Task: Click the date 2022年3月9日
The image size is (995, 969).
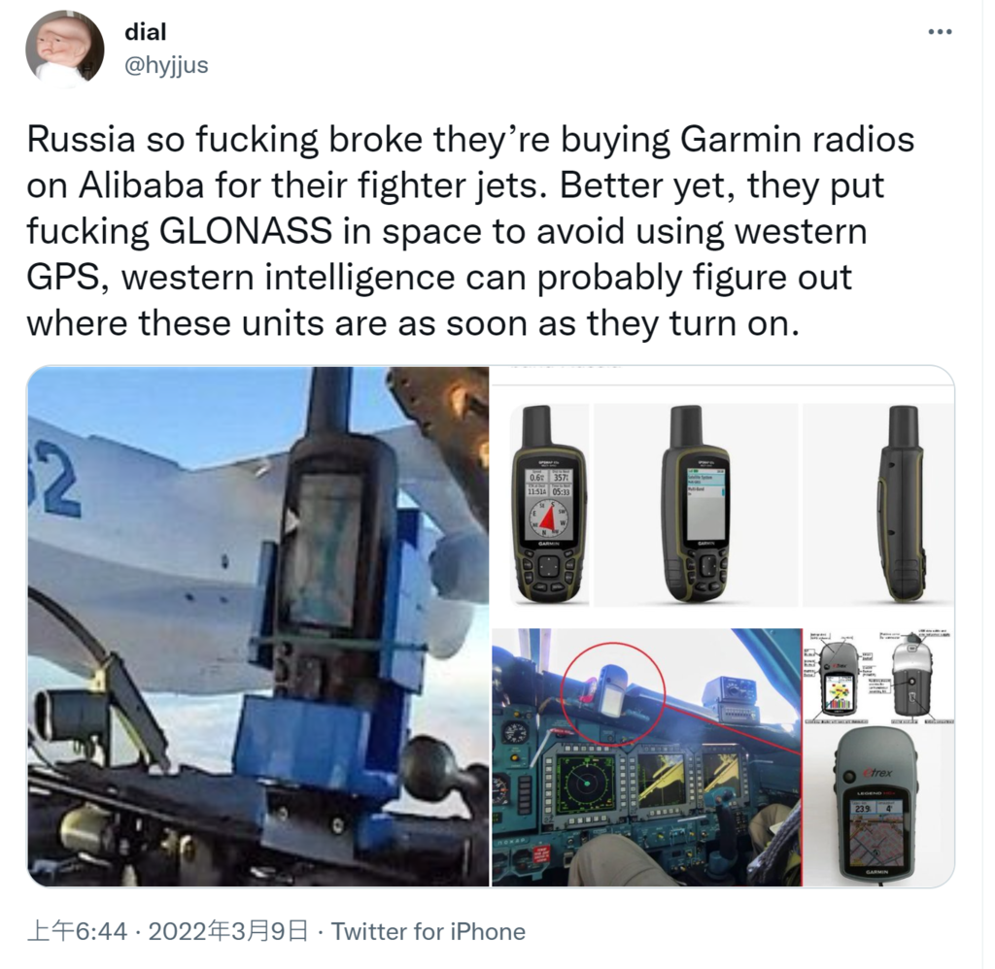Action: [x=228, y=931]
